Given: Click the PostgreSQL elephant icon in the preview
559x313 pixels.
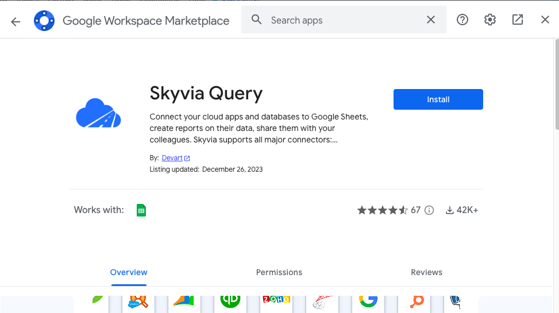Looking at the screenshot, I should [x=455, y=302].
